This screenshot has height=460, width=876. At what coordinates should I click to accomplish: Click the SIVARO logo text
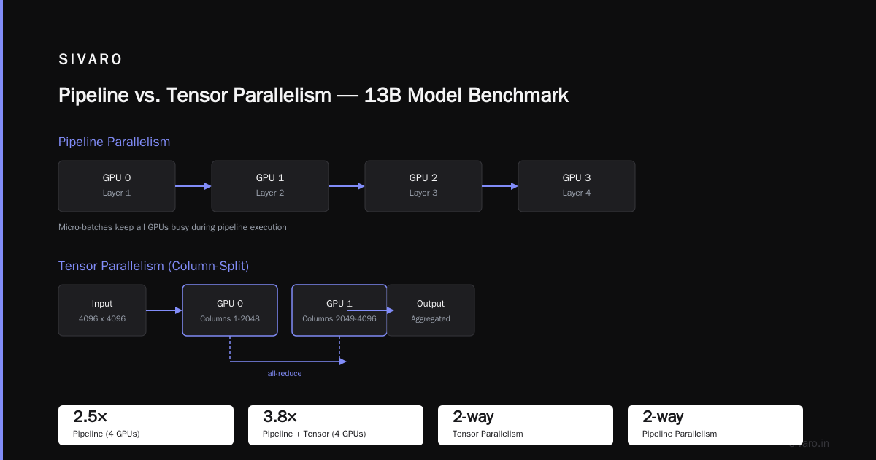(91, 60)
